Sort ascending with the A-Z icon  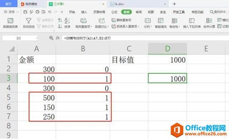[x=60, y=20]
